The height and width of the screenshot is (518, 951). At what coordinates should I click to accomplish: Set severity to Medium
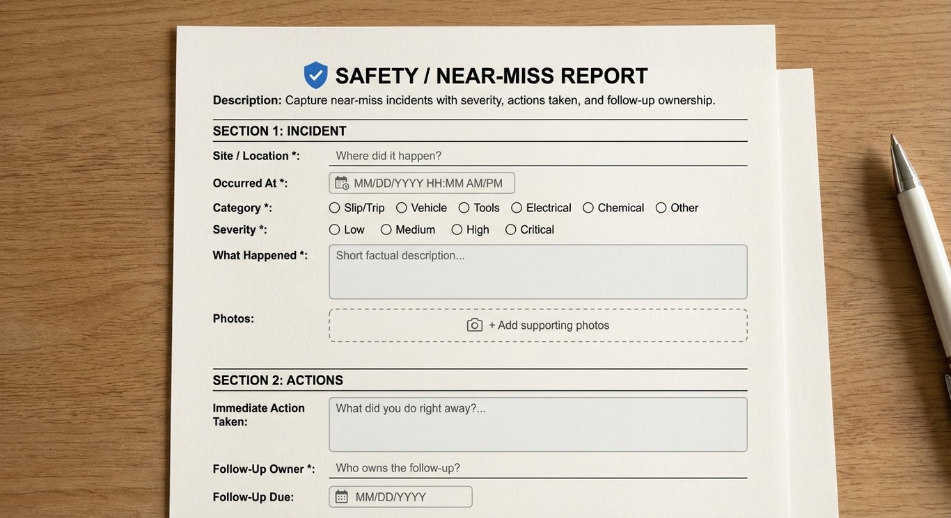click(386, 229)
